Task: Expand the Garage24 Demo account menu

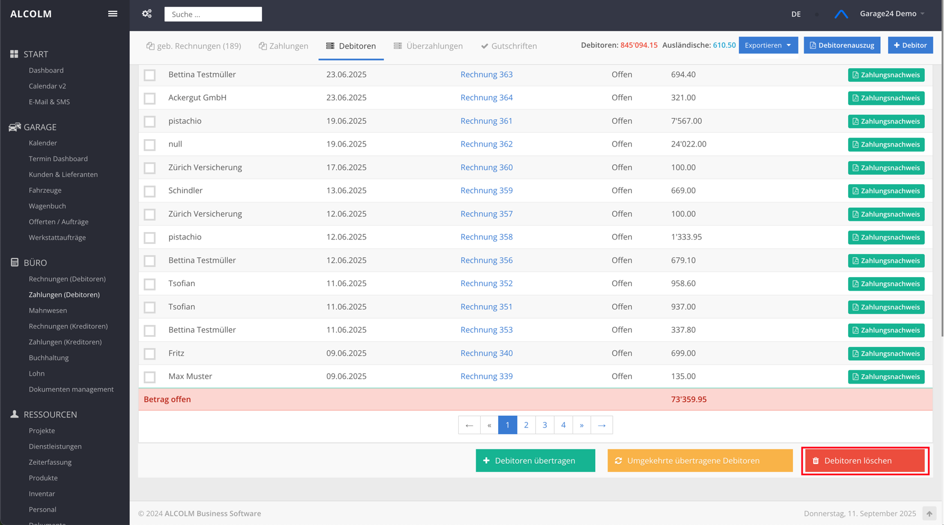Action: 892,14
